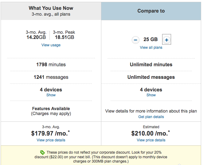Click the Compare to column header
Image resolution: width=203 pixels, height=165 pixels.
tap(151, 11)
